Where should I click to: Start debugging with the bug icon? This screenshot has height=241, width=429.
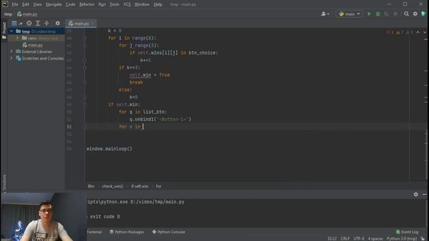(x=378, y=14)
